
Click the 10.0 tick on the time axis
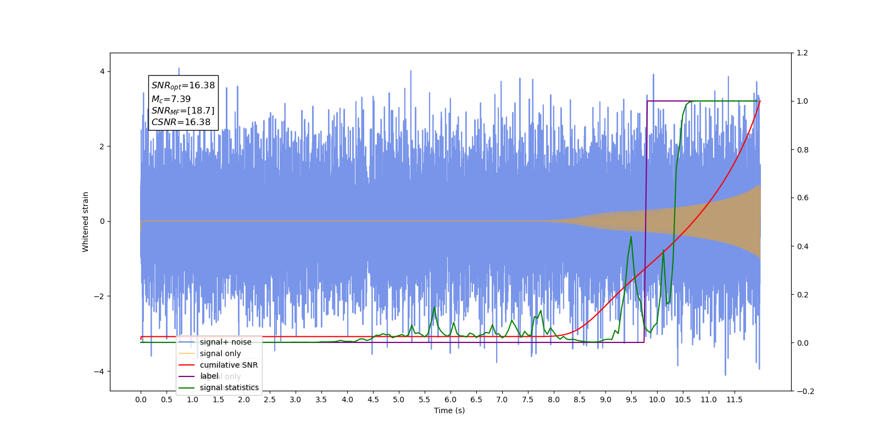pyautogui.click(x=657, y=399)
